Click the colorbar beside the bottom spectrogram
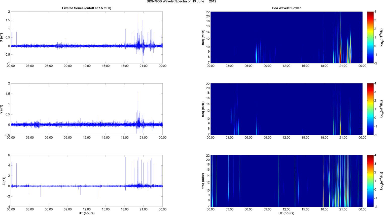 coord(370,181)
